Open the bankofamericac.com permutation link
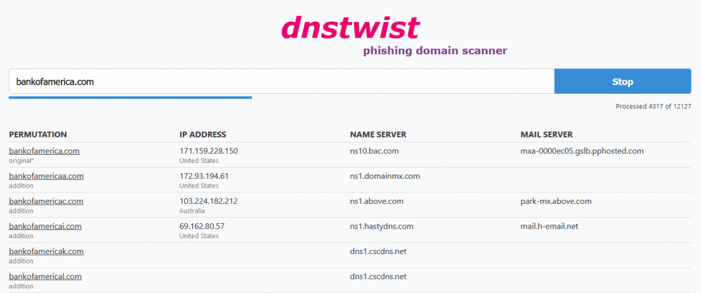The image size is (701, 293). (46, 201)
